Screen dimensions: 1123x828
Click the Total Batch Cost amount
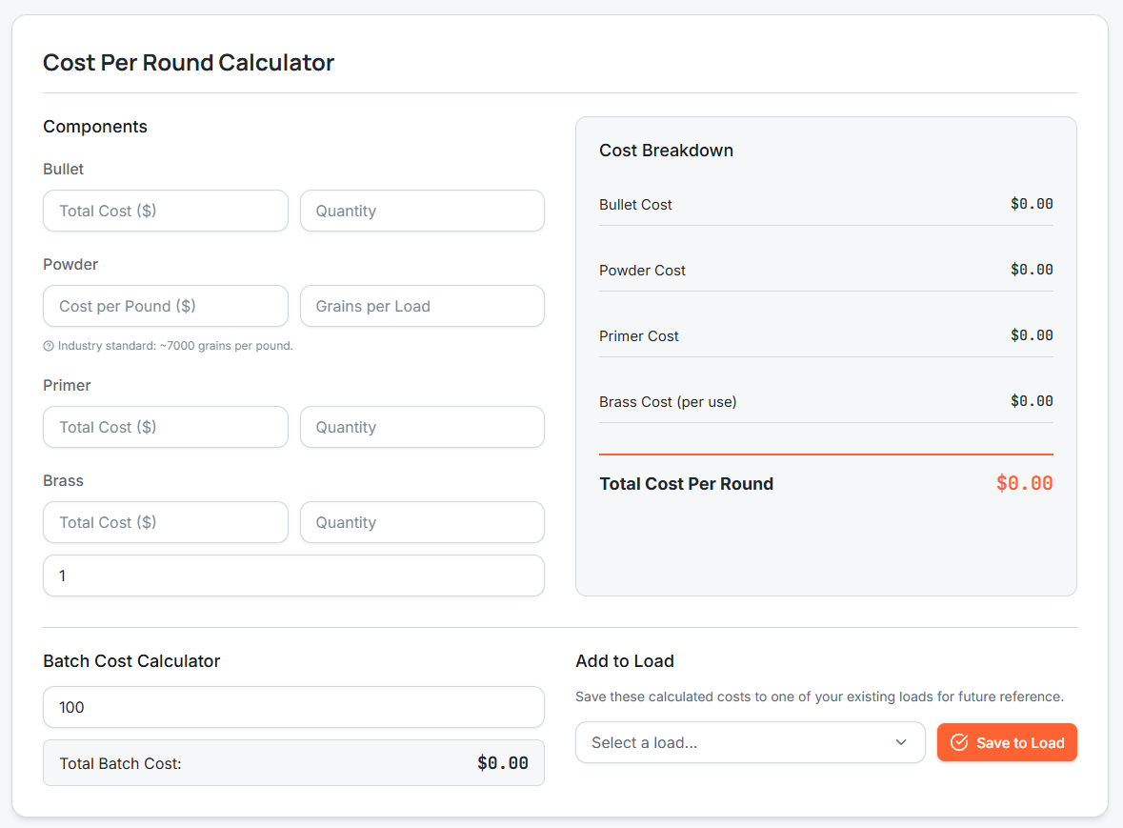(502, 763)
